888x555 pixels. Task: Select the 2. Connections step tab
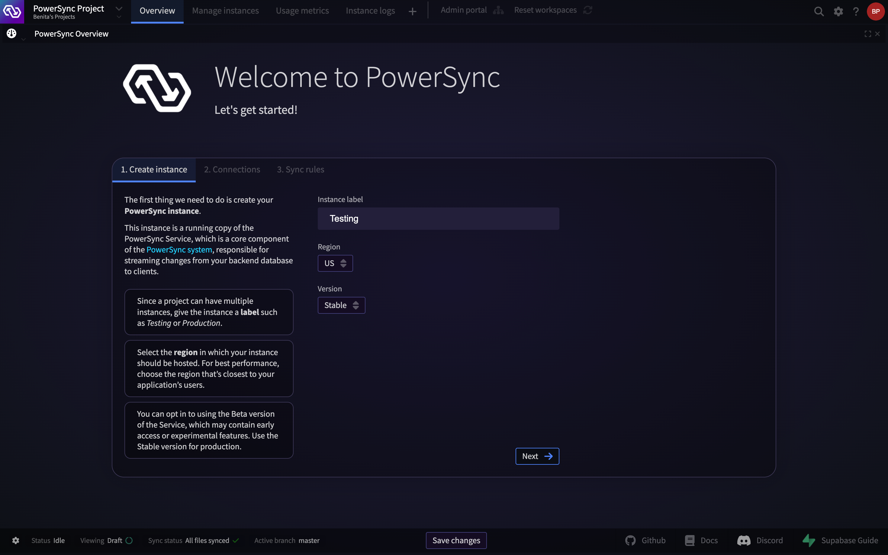232,170
